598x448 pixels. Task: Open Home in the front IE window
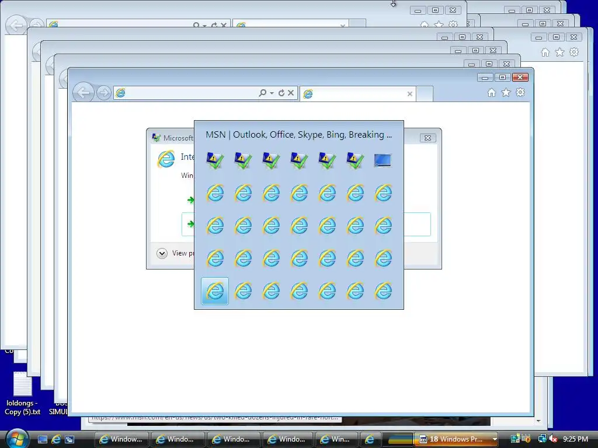pyautogui.click(x=492, y=93)
